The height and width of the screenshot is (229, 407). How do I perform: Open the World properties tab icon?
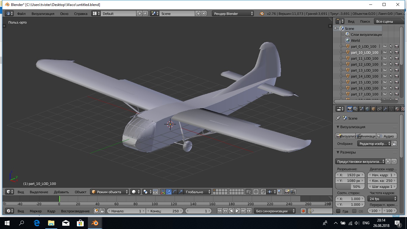(367, 109)
